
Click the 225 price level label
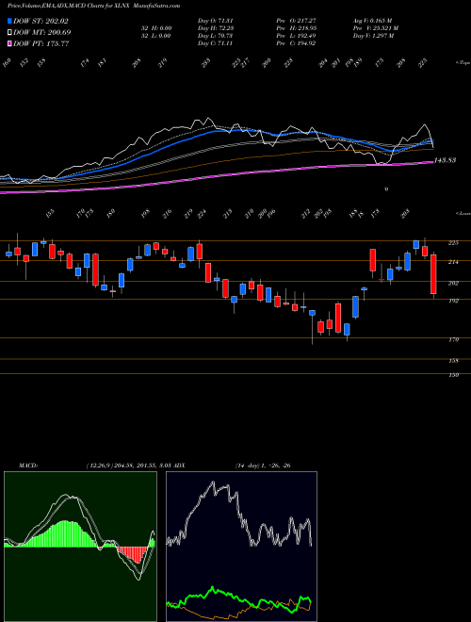(x=453, y=243)
